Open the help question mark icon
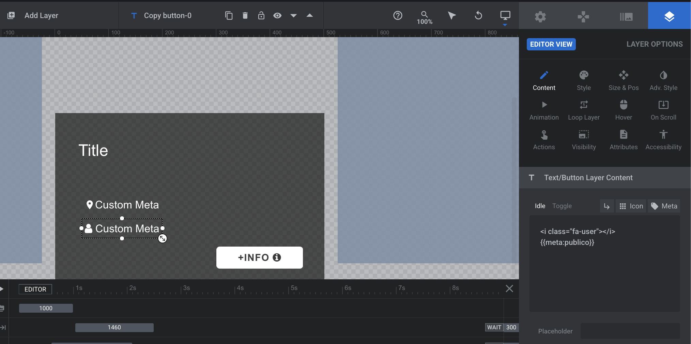 click(x=398, y=16)
